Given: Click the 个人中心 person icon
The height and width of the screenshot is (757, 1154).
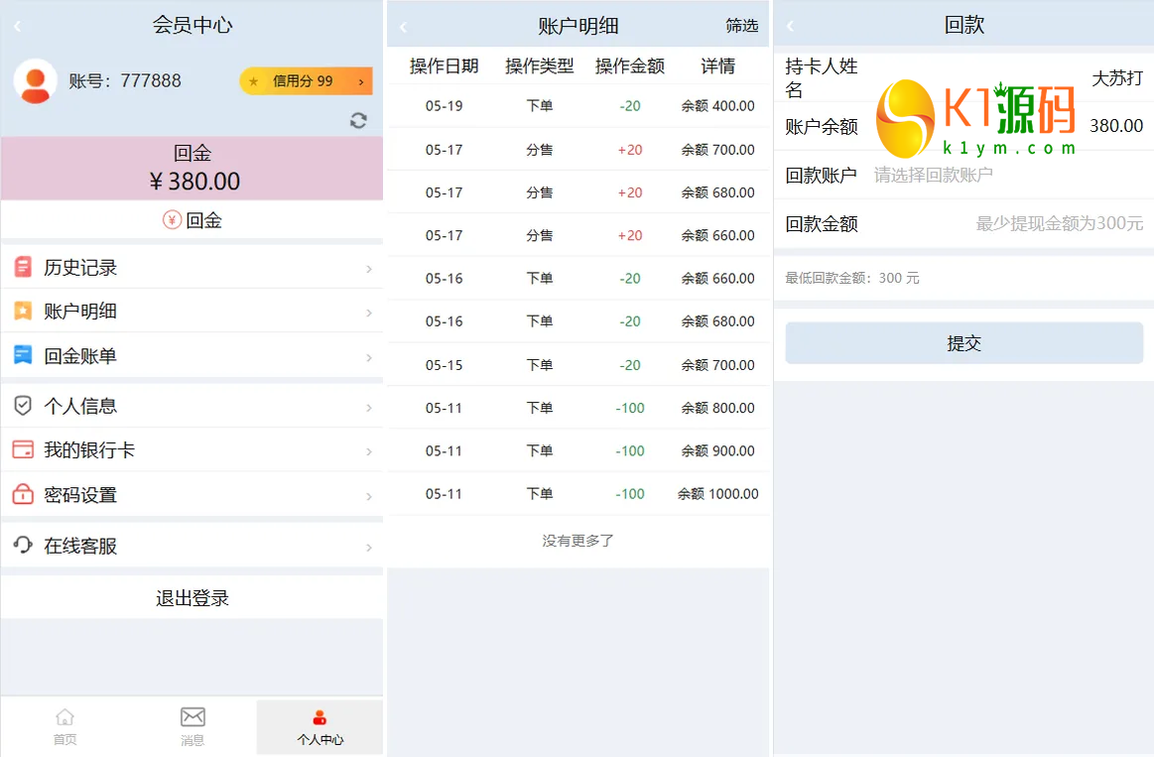Looking at the screenshot, I should pos(320,717).
